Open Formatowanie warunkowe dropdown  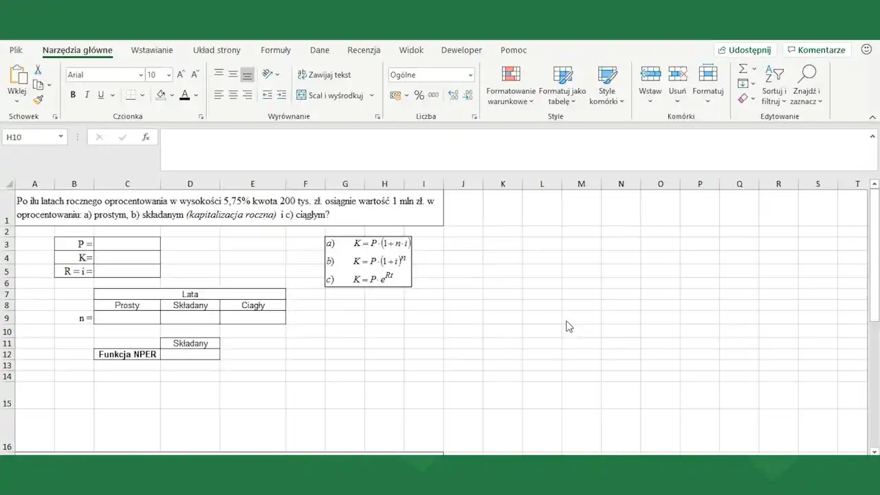pyautogui.click(x=510, y=86)
